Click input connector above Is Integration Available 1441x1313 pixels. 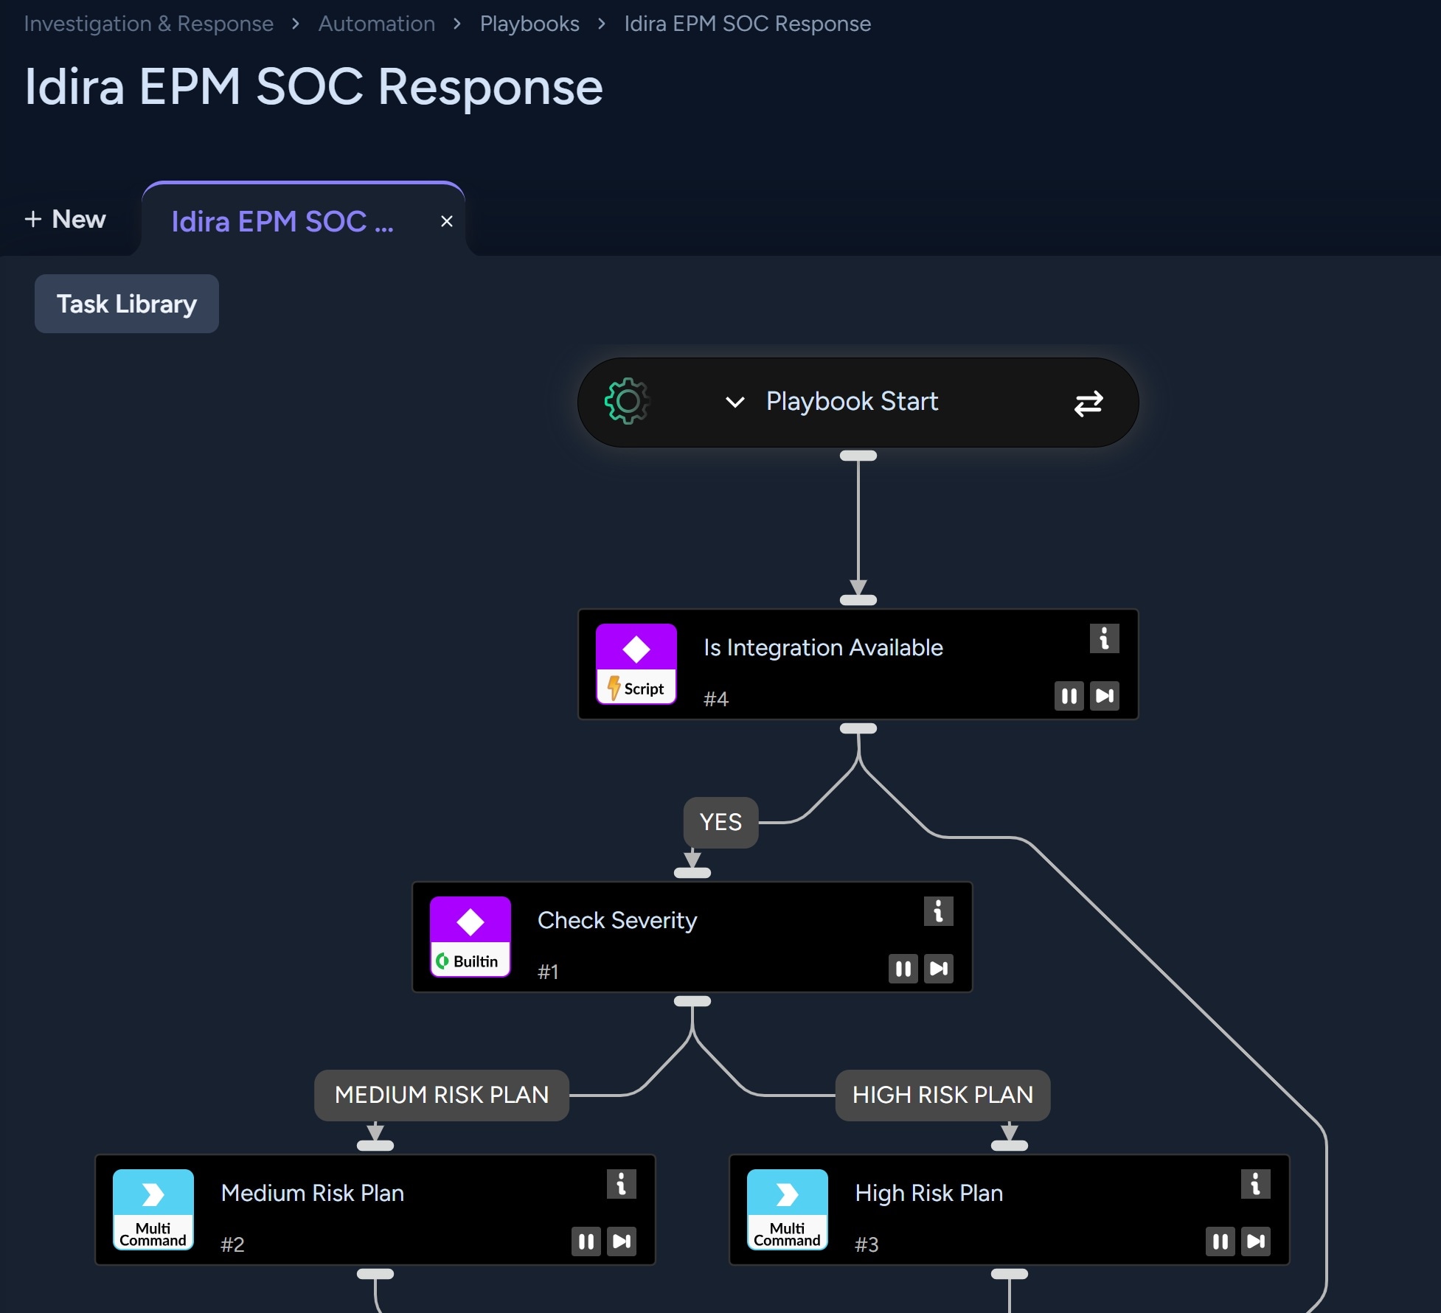tap(858, 600)
